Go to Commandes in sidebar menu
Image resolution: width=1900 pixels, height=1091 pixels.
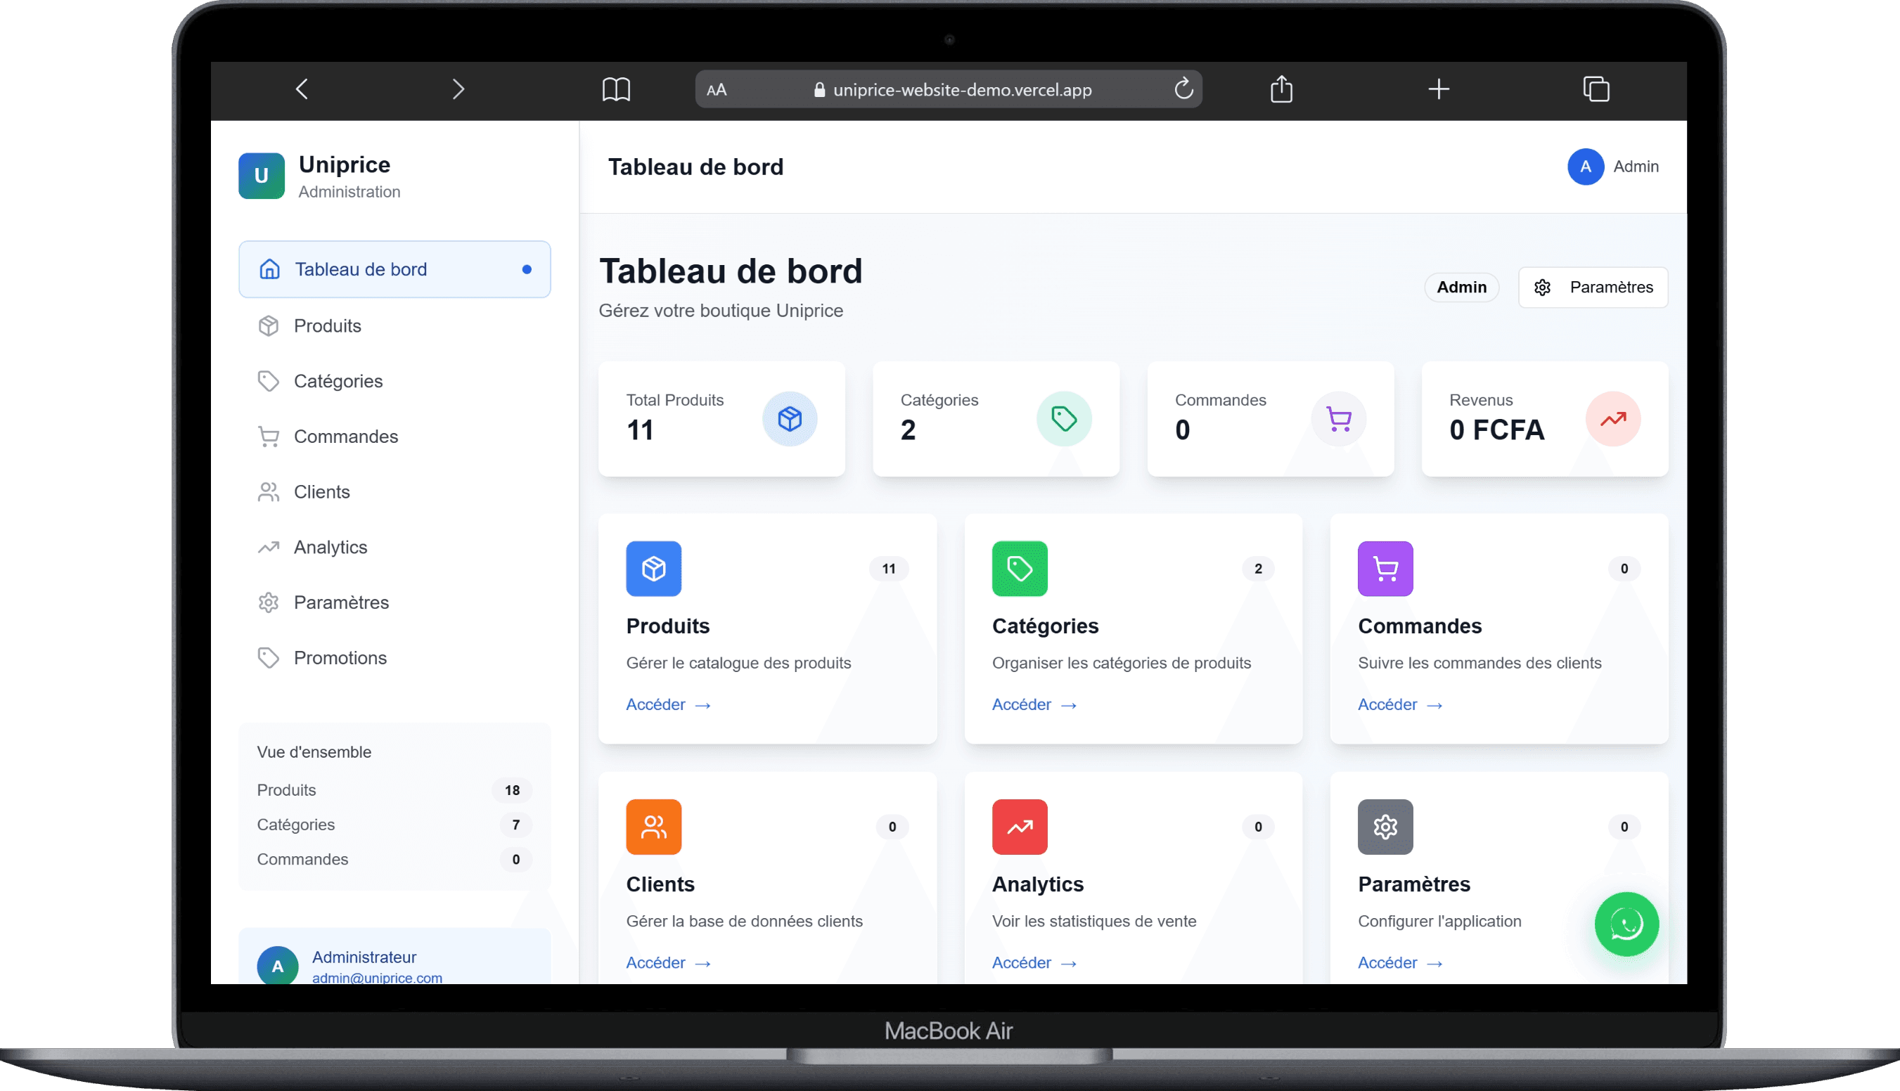394,436
